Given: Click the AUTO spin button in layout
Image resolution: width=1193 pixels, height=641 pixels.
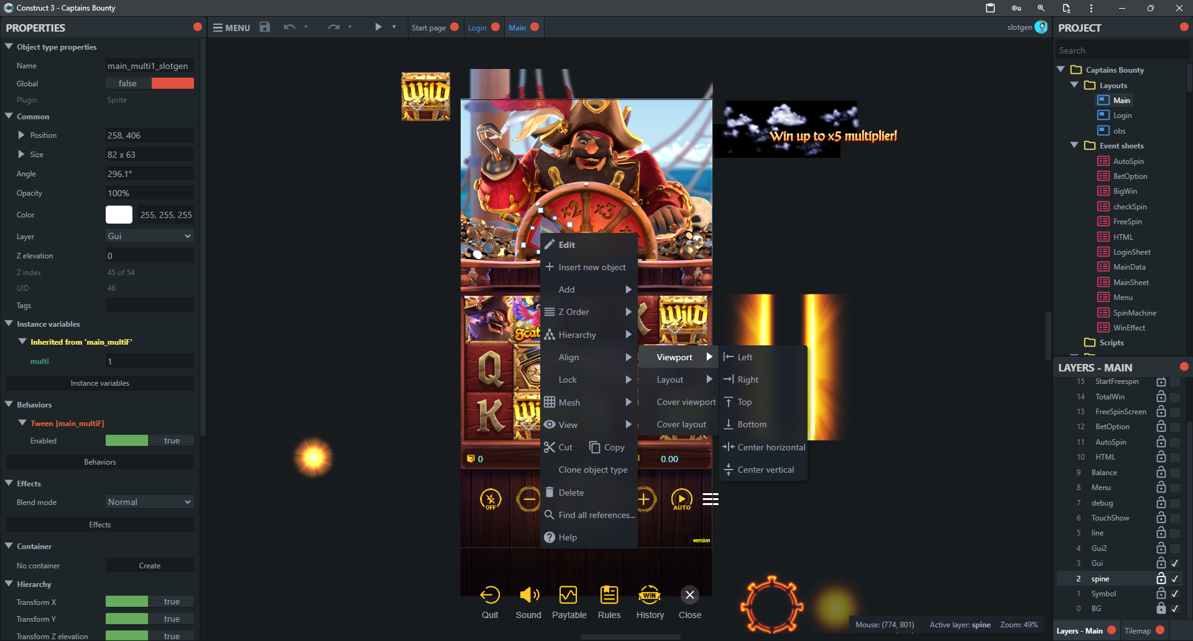Looking at the screenshot, I should pos(682,499).
